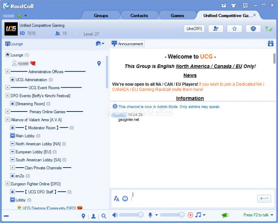Click the Like(391) button
This screenshot has width=278, height=223.
point(194,29)
